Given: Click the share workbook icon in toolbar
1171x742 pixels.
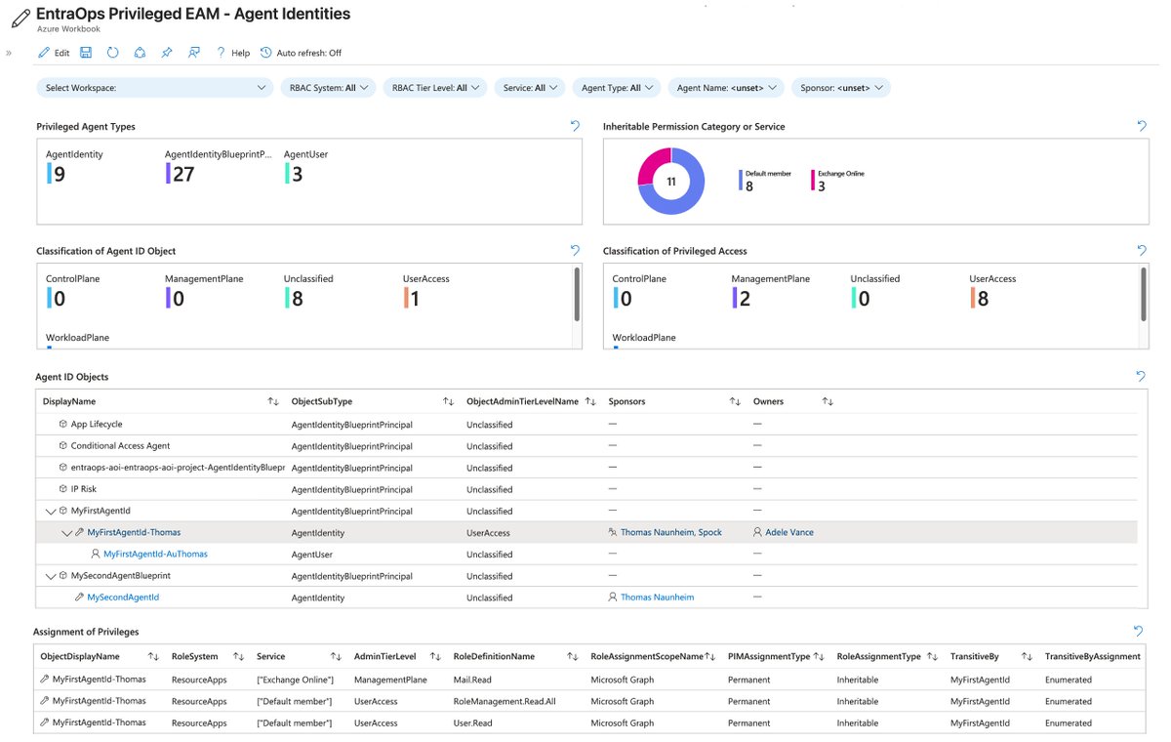Looking at the screenshot, I should tap(140, 53).
